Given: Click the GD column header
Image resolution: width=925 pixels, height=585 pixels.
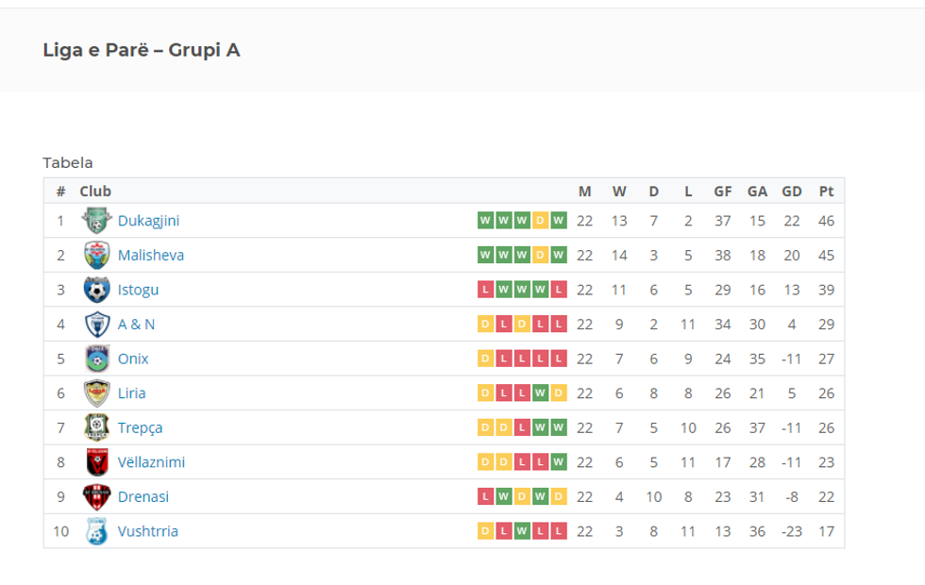Looking at the screenshot, I should pyautogui.click(x=791, y=191).
